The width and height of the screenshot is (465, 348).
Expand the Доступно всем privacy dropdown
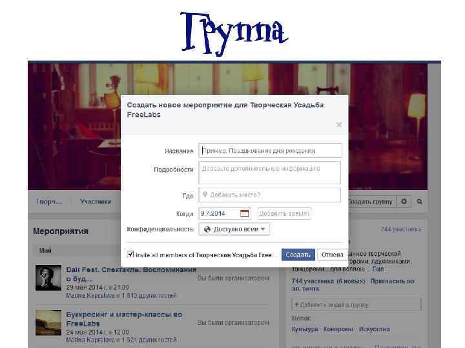tap(234, 229)
